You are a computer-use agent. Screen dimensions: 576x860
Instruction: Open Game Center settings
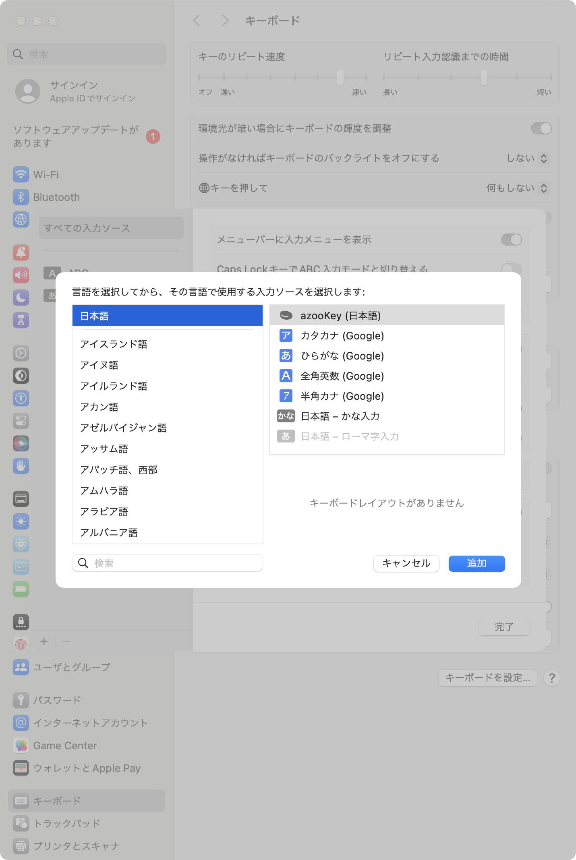pyautogui.click(x=87, y=746)
